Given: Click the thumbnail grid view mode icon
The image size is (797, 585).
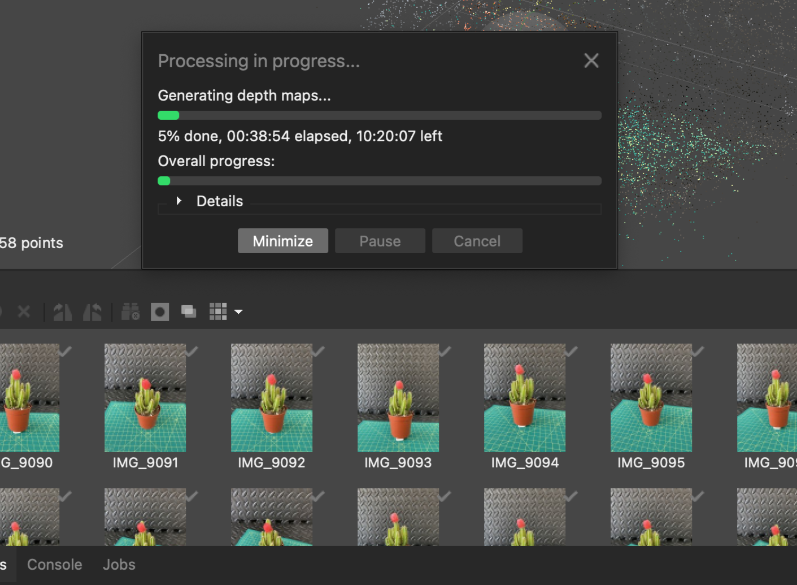Looking at the screenshot, I should [218, 311].
